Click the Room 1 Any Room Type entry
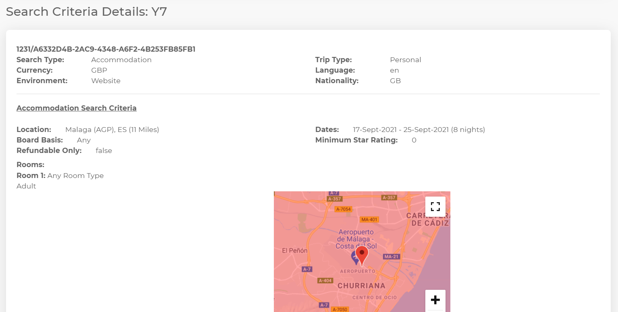 [60, 176]
